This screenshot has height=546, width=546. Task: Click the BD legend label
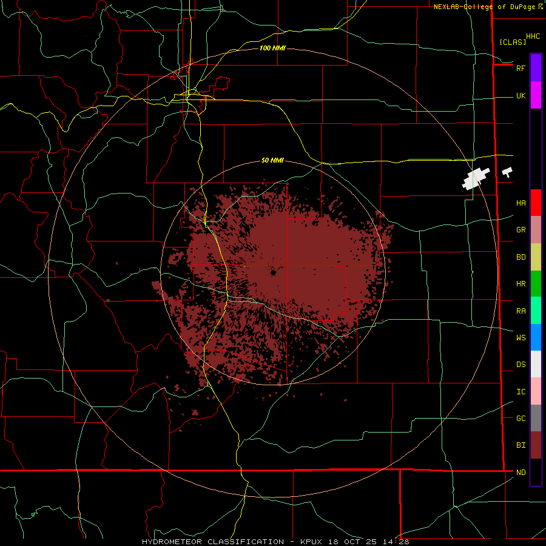pyautogui.click(x=521, y=257)
